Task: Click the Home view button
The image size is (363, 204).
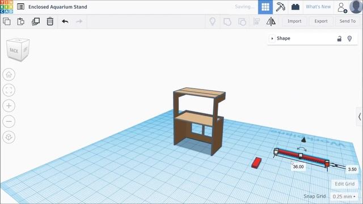Action: 9,74
